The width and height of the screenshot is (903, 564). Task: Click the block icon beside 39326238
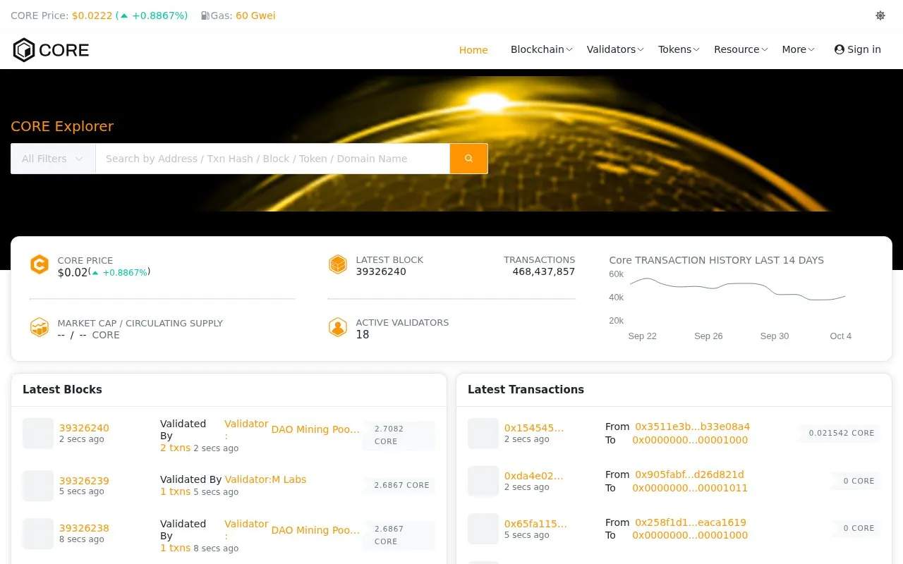click(38, 534)
